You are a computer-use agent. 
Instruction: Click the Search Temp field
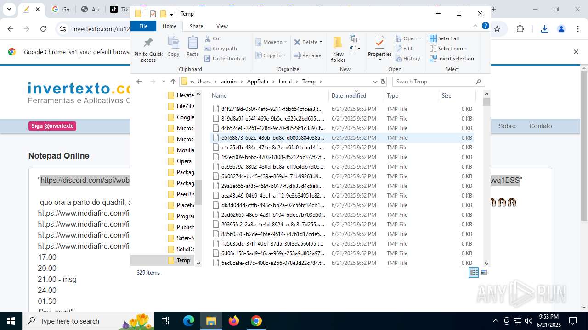click(x=439, y=82)
